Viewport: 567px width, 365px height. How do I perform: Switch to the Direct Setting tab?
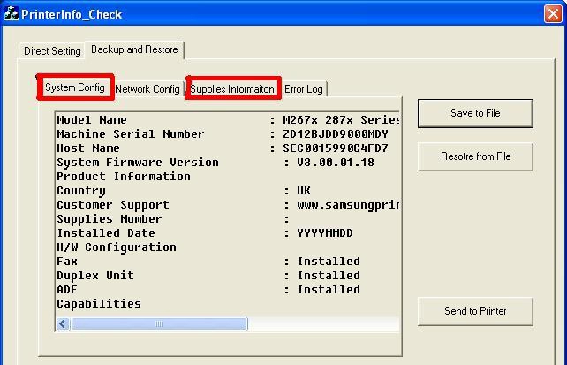tap(52, 51)
